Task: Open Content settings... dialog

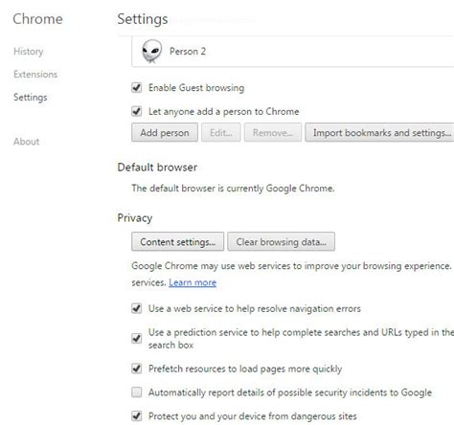Action: point(177,241)
